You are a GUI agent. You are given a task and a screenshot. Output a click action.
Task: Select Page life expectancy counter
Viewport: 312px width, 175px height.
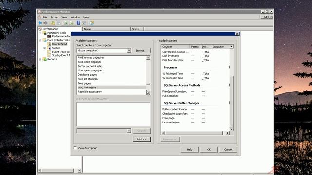[x=112, y=92]
